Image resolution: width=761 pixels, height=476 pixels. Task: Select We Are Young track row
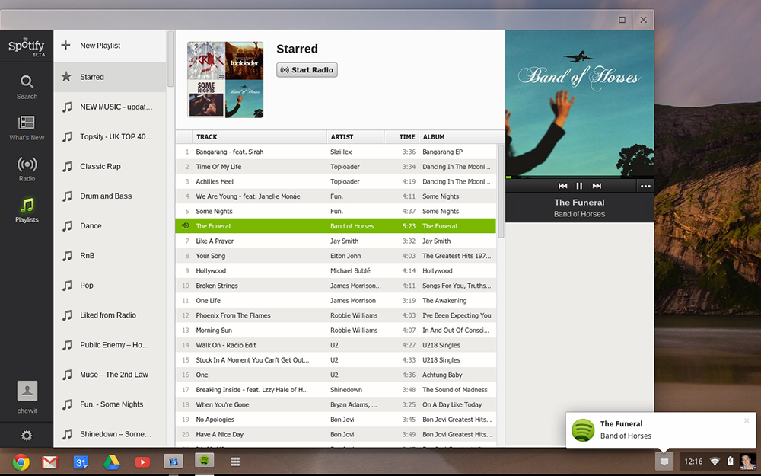coord(336,196)
